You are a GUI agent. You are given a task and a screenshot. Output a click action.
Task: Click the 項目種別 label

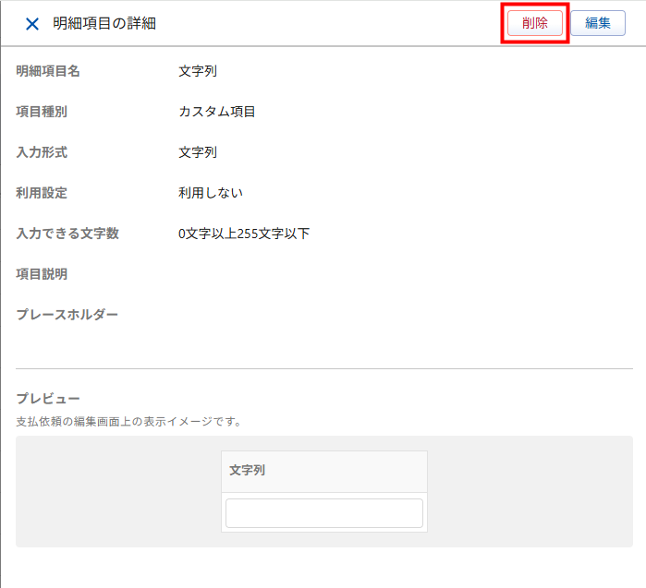[42, 112]
